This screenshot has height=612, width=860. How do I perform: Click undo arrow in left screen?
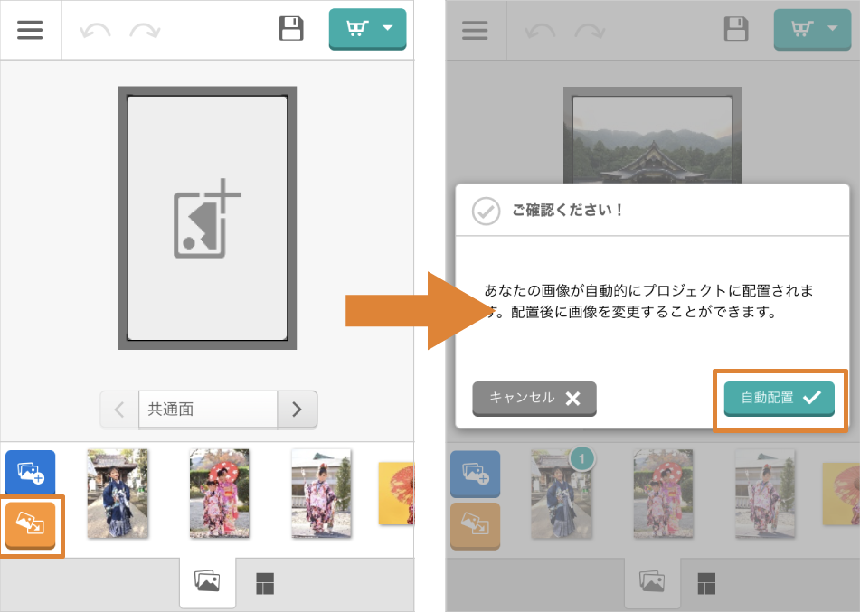click(95, 31)
